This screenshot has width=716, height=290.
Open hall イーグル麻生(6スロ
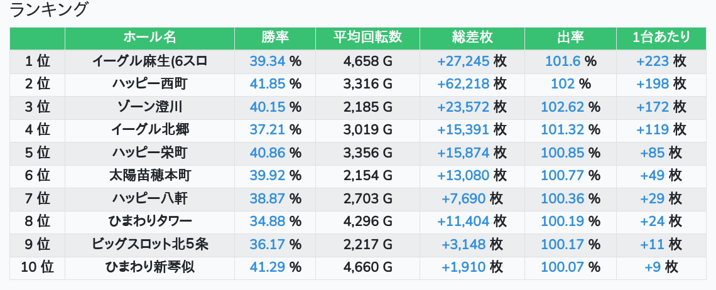[x=149, y=61]
